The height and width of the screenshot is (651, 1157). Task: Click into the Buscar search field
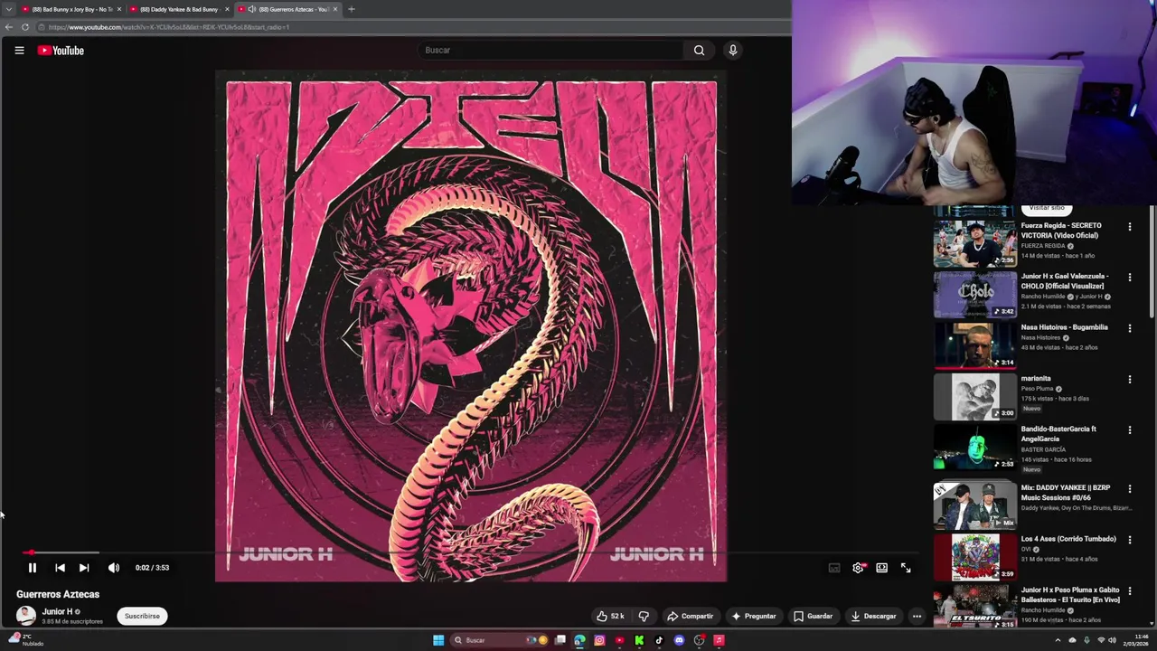point(551,51)
